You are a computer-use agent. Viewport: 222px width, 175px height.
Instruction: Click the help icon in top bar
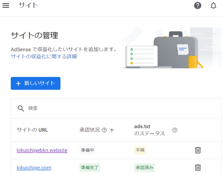tap(198, 5)
